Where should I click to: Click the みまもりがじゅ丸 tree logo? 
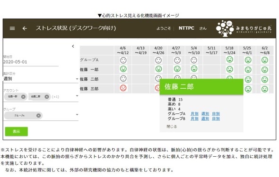tap(225, 28)
